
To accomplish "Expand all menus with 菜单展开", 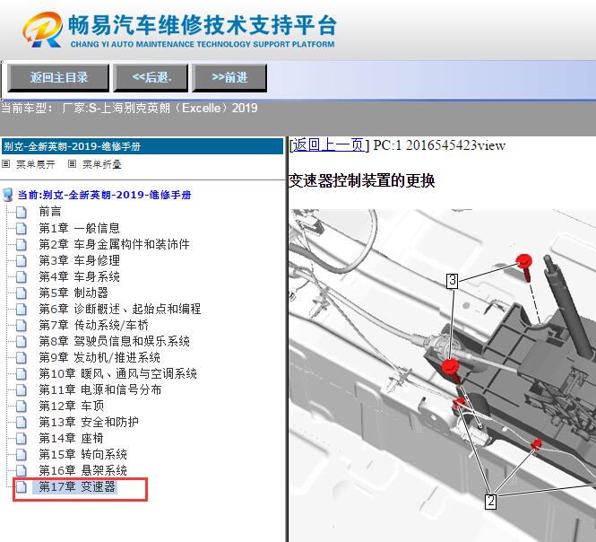I will point(35,164).
